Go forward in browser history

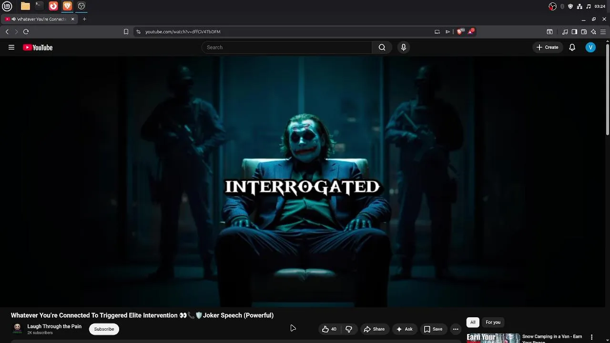tap(16, 32)
